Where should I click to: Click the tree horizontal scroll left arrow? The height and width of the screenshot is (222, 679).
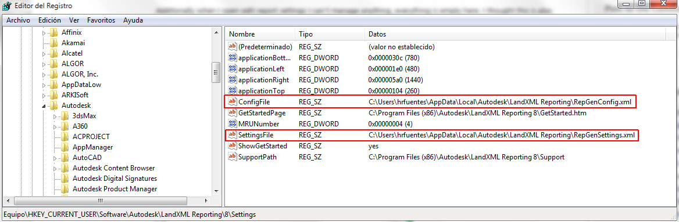[x=8, y=201]
